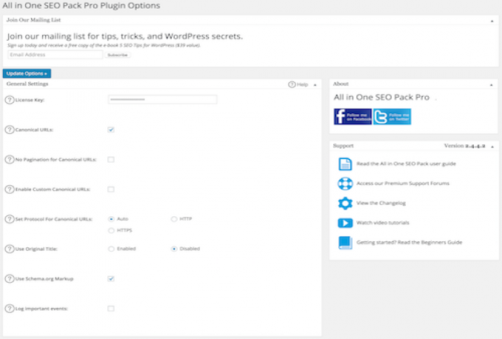
Task: Click the Follow me on Facebook icon
Action: (x=352, y=116)
